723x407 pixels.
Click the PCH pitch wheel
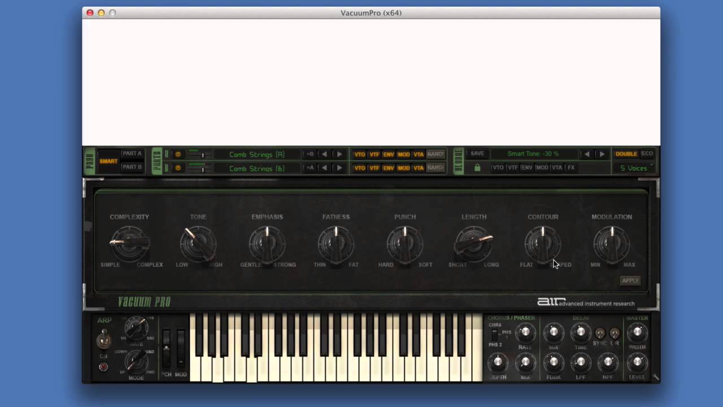pos(166,348)
